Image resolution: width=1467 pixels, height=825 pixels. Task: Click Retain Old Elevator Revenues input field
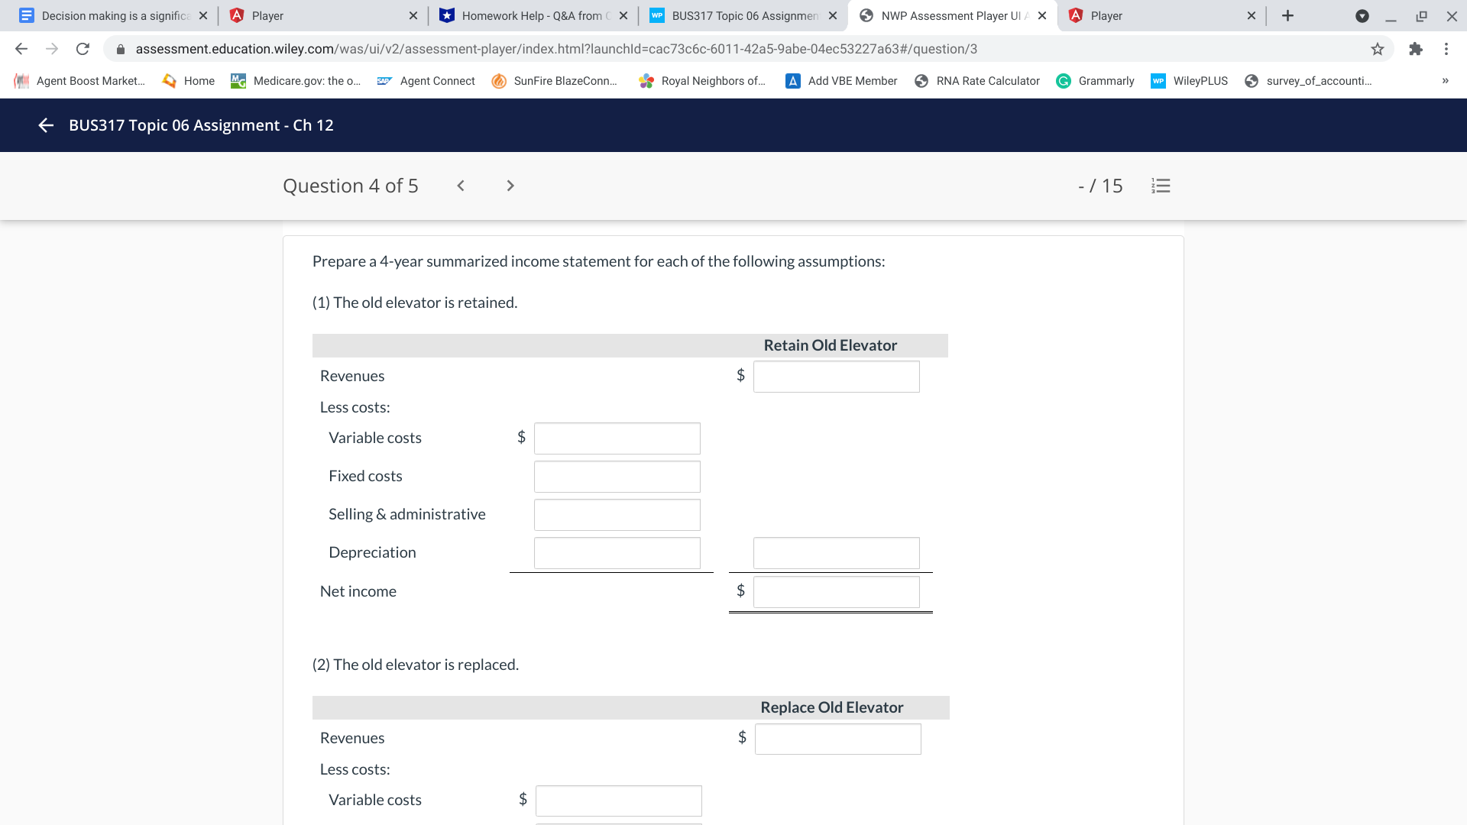836,377
